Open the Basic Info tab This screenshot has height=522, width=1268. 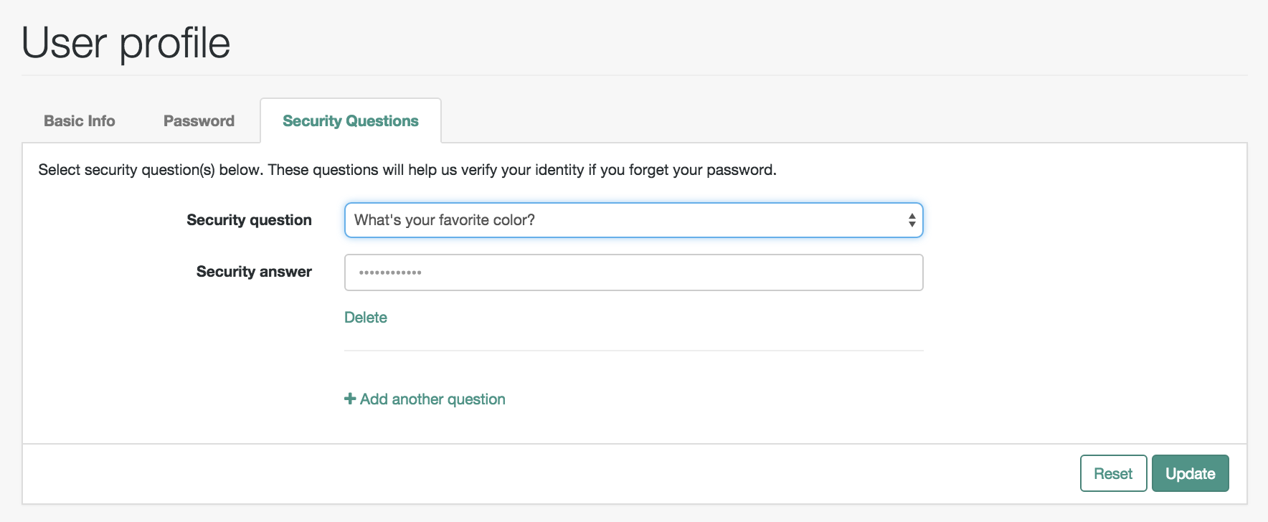click(x=80, y=121)
